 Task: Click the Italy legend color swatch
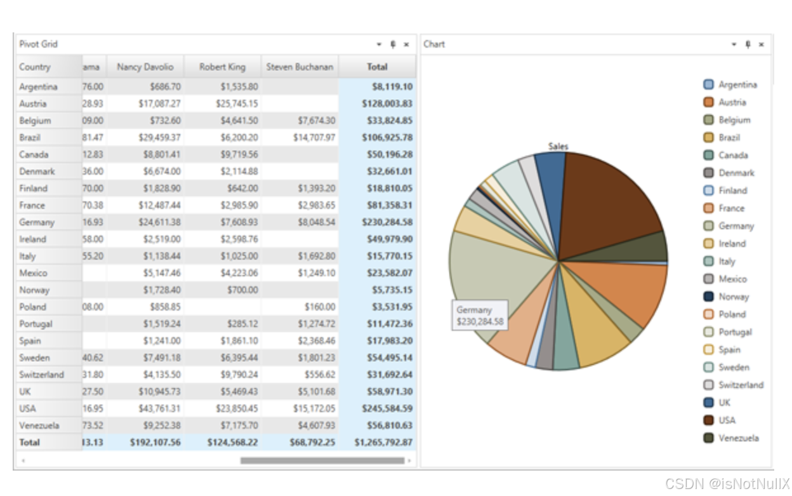point(709,261)
